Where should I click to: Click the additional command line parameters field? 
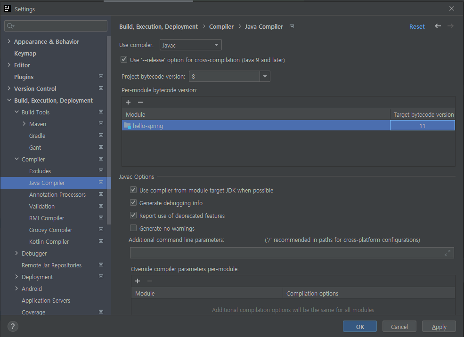point(292,253)
